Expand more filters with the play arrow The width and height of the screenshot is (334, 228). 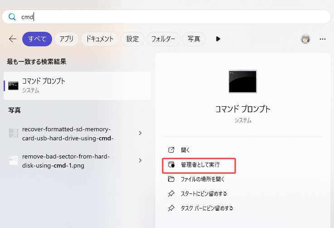tap(218, 39)
